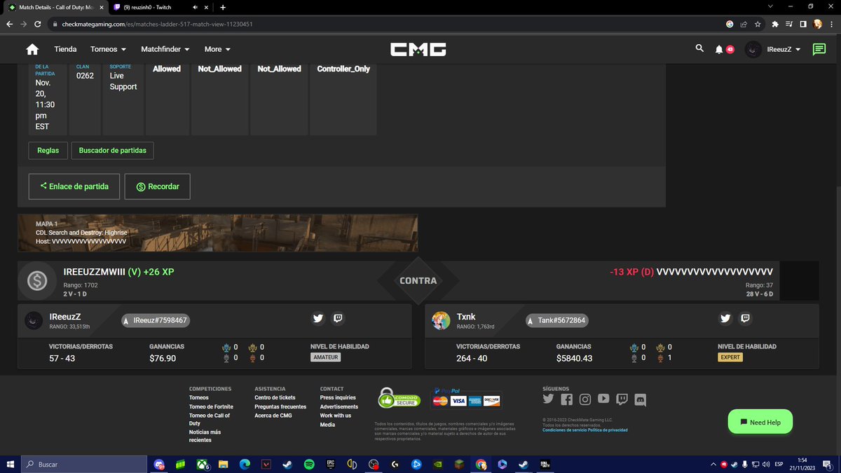Share this page from address bar
The width and height of the screenshot is (841, 473).
(x=744, y=23)
